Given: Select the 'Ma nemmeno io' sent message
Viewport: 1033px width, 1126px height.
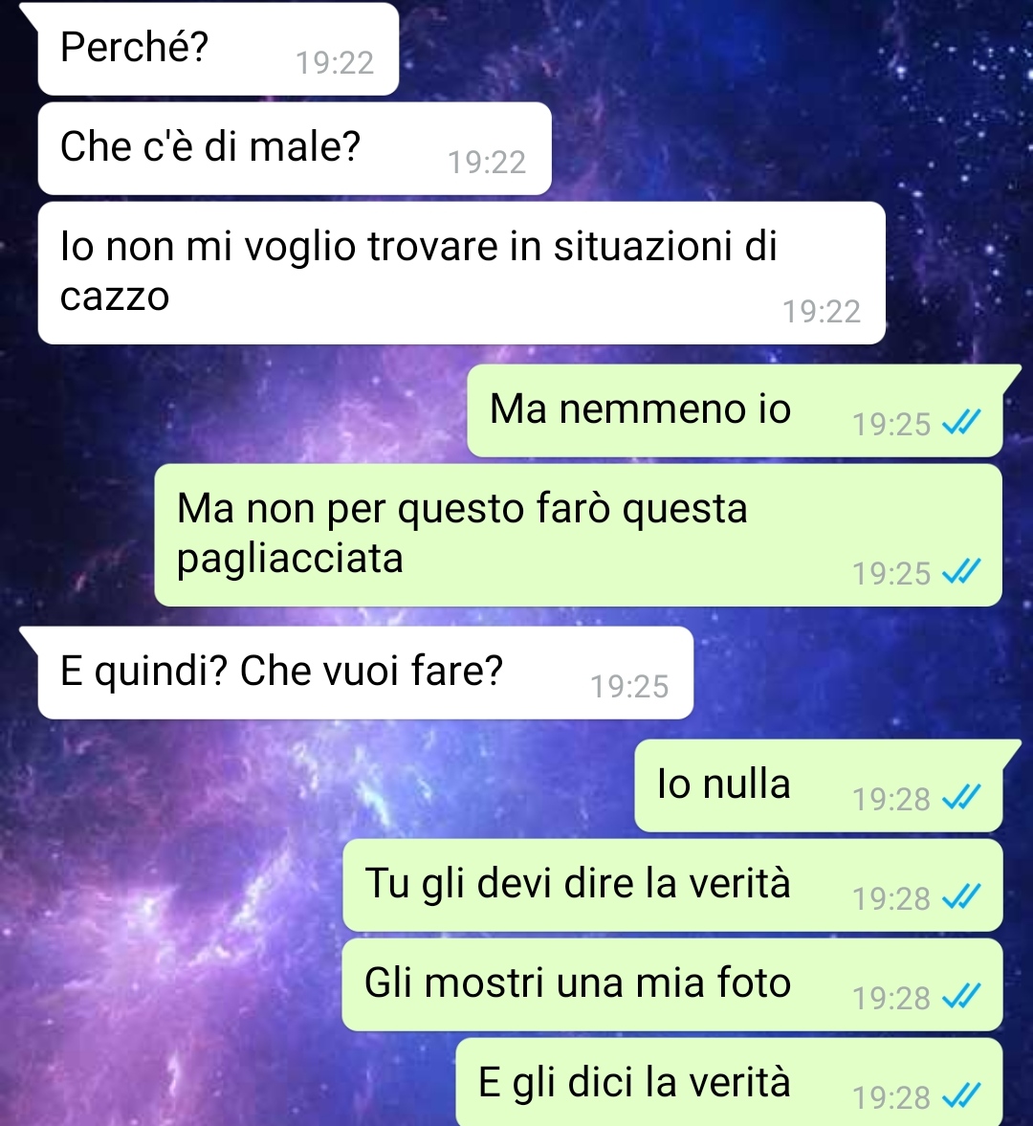Looking at the screenshot, I should tap(735, 410).
